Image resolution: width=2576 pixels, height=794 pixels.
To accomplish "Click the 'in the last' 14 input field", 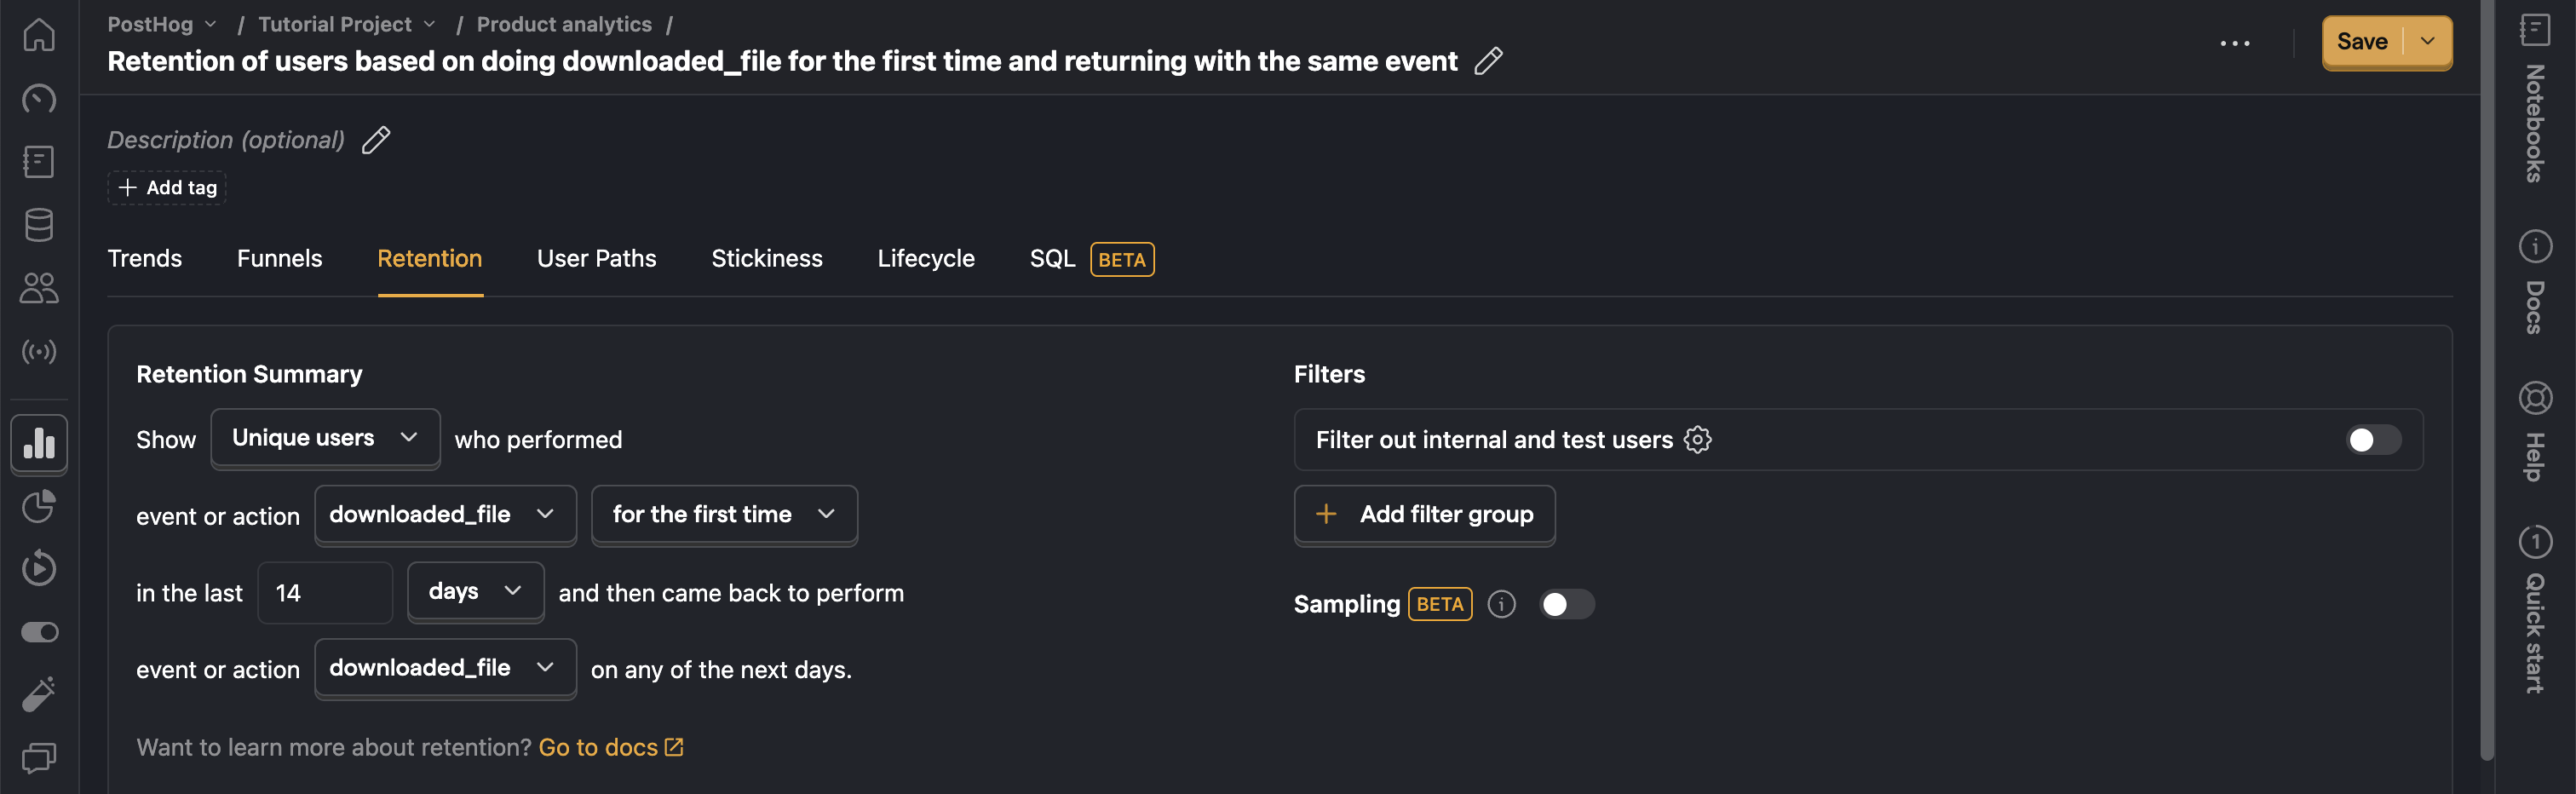I will tap(325, 593).
